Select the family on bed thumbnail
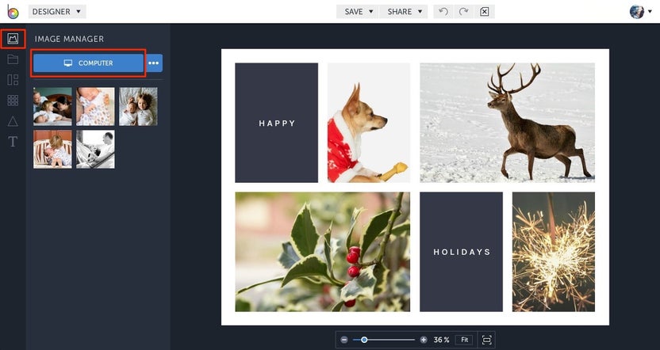The height and width of the screenshot is (350, 660). pos(52,107)
